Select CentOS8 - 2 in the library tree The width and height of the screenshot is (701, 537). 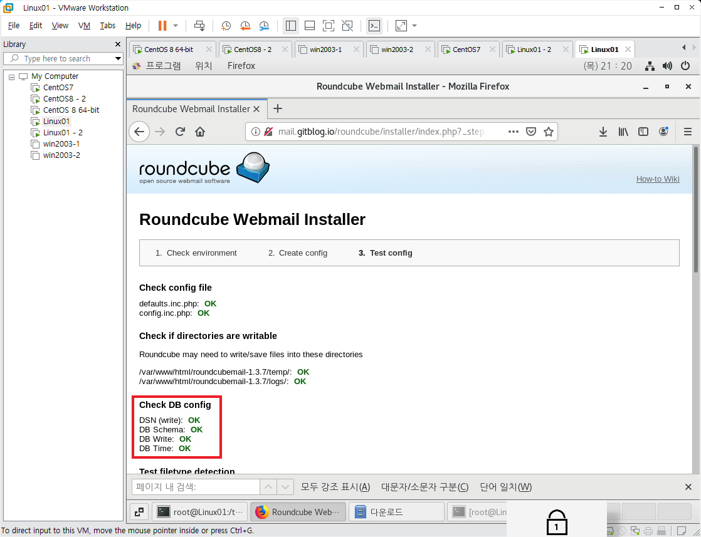65,99
